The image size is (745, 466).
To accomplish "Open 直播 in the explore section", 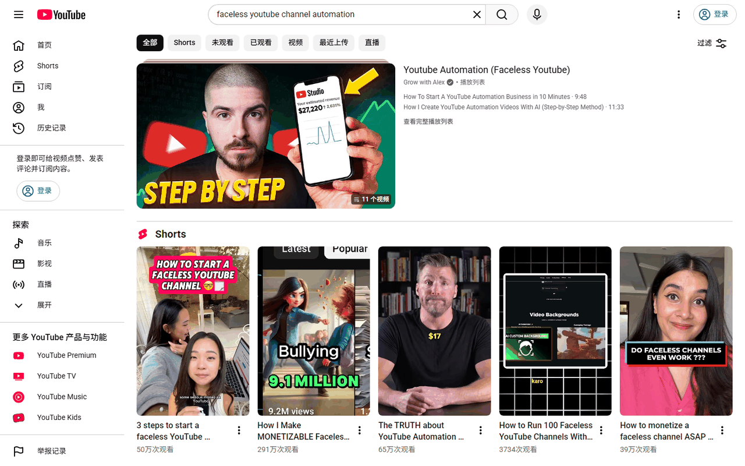I will (62, 284).
